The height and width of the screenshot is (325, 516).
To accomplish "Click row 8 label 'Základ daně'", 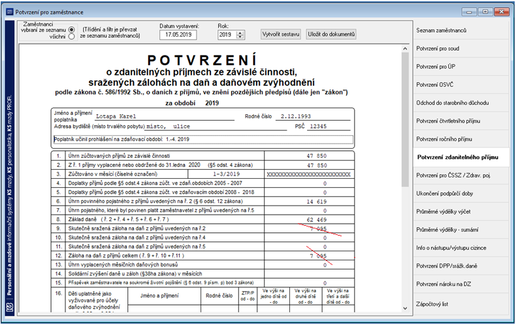I will pyautogui.click(x=82, y=219).
